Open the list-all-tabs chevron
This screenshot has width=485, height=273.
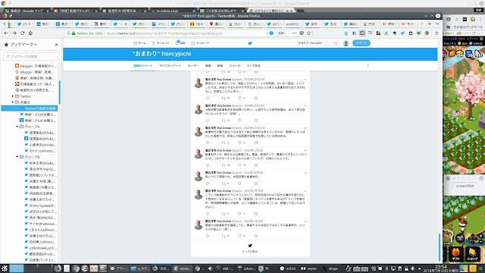point(437,24)
